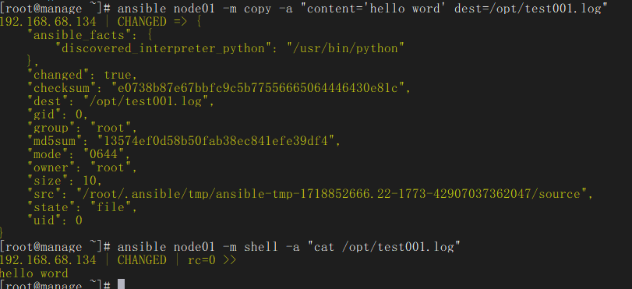Click the owner "root" value
The image size is (632, 289).
pos(114,167)
